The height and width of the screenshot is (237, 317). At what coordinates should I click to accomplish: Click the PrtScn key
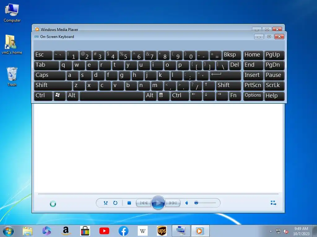pos(253,86)
